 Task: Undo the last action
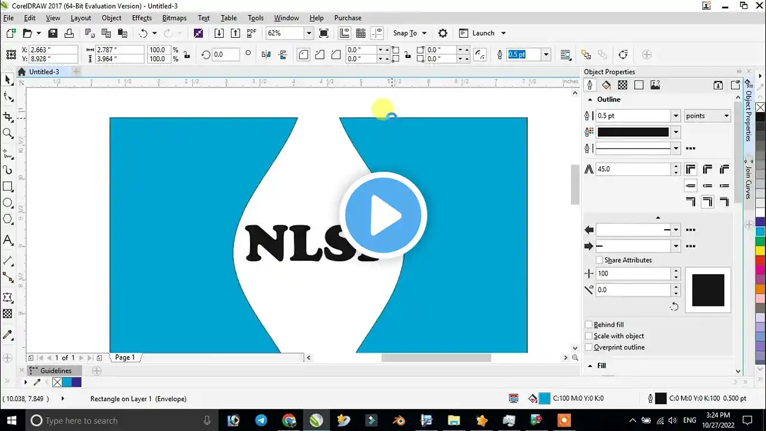[143, 34]
